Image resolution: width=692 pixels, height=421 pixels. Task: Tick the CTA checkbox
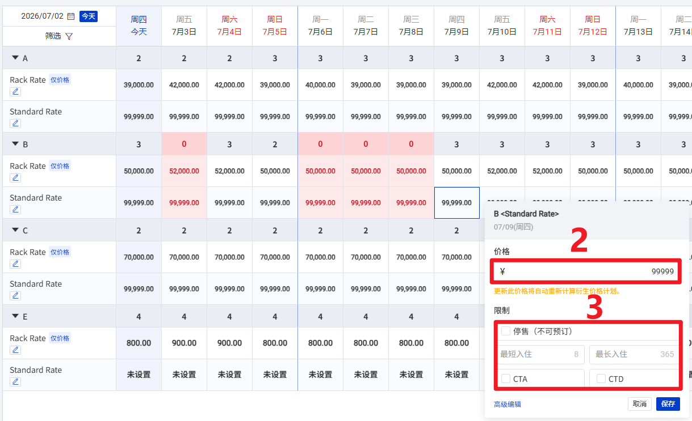tap(506, 379)
